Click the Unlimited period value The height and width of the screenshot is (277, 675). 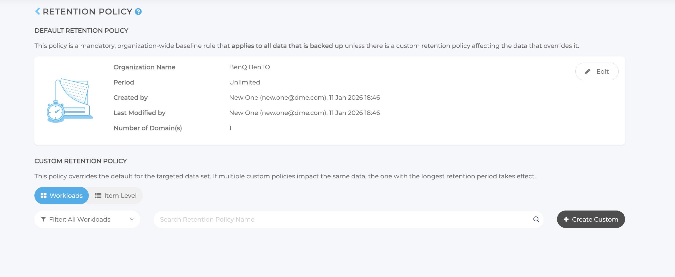pos(244,83)
